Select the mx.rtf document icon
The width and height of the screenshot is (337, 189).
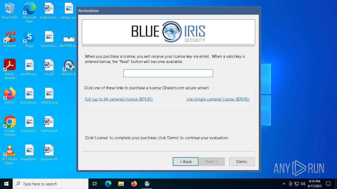click(49, 68)
